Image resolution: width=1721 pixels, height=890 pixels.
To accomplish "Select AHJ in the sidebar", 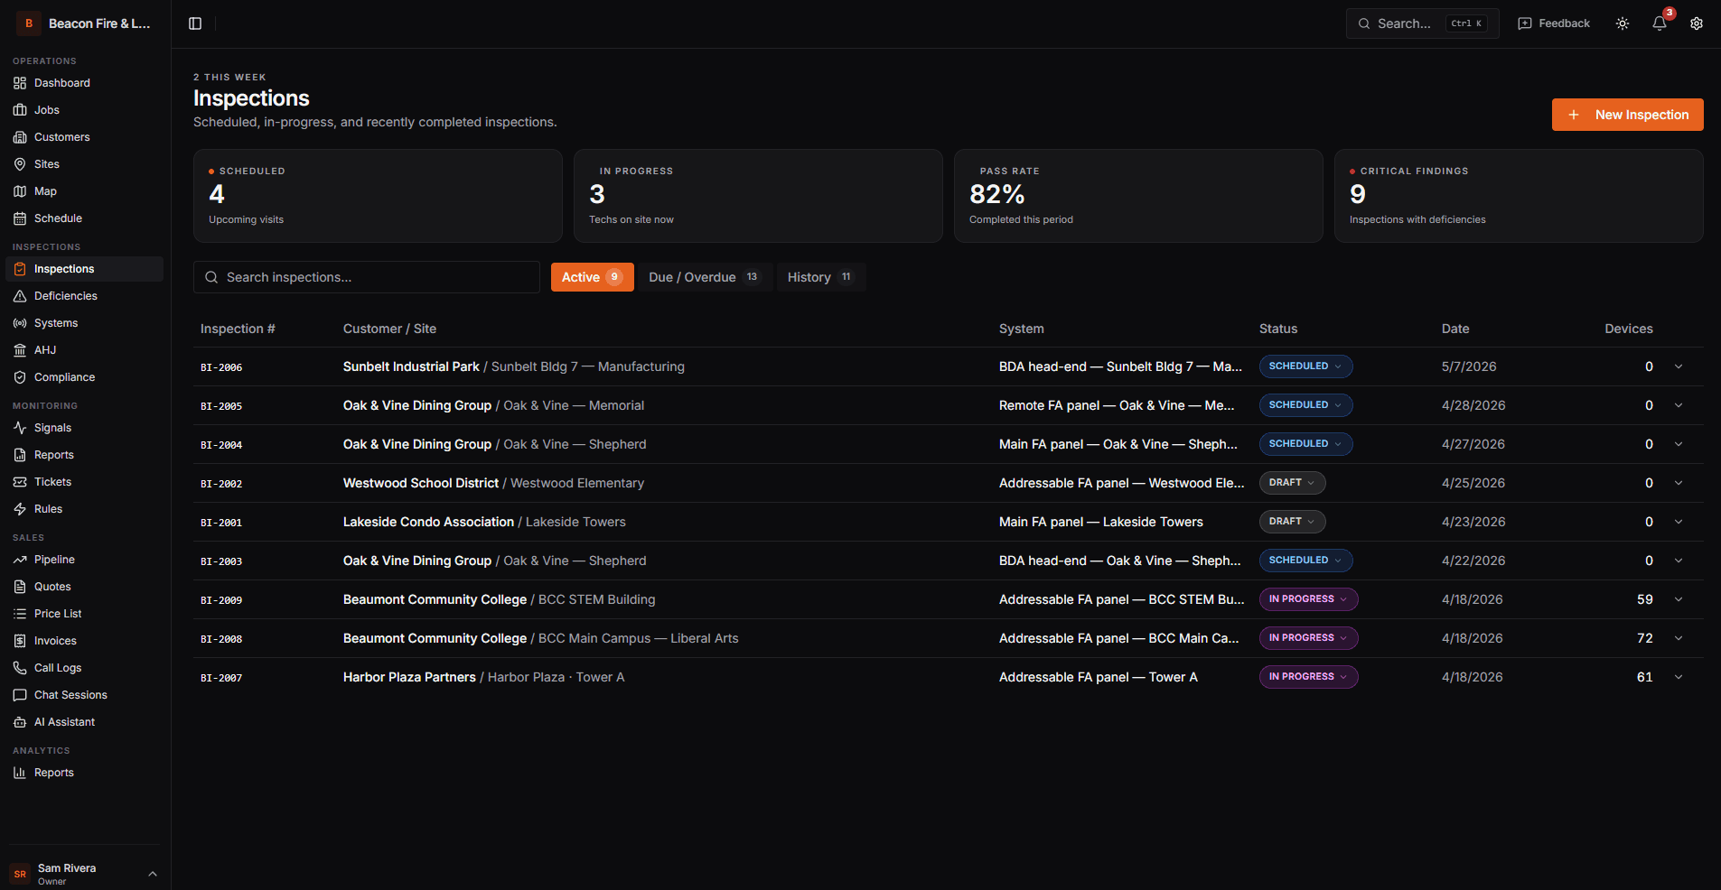I will 43,349.
